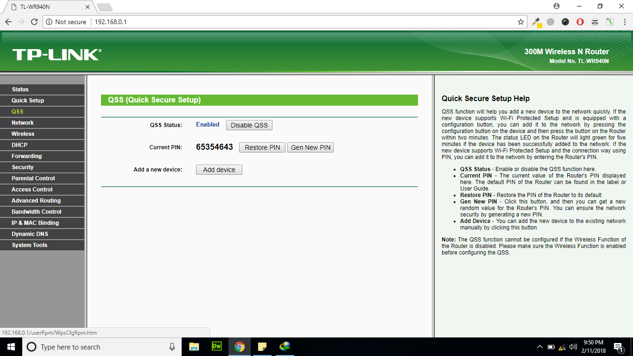Click the printer extension icon
The height and width of the screenshot is (356, 633).
tap(595, 22)
